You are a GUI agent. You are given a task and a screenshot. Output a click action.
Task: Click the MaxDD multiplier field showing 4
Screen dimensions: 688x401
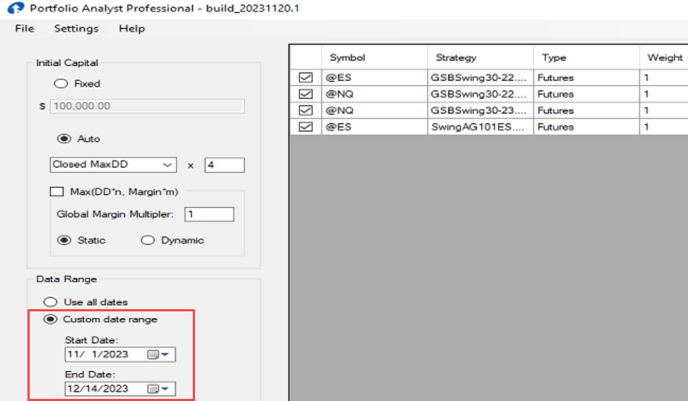224,164
